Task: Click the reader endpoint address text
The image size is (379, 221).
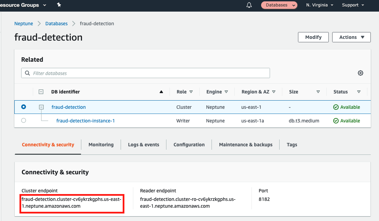Action: [x=188, y=203]
